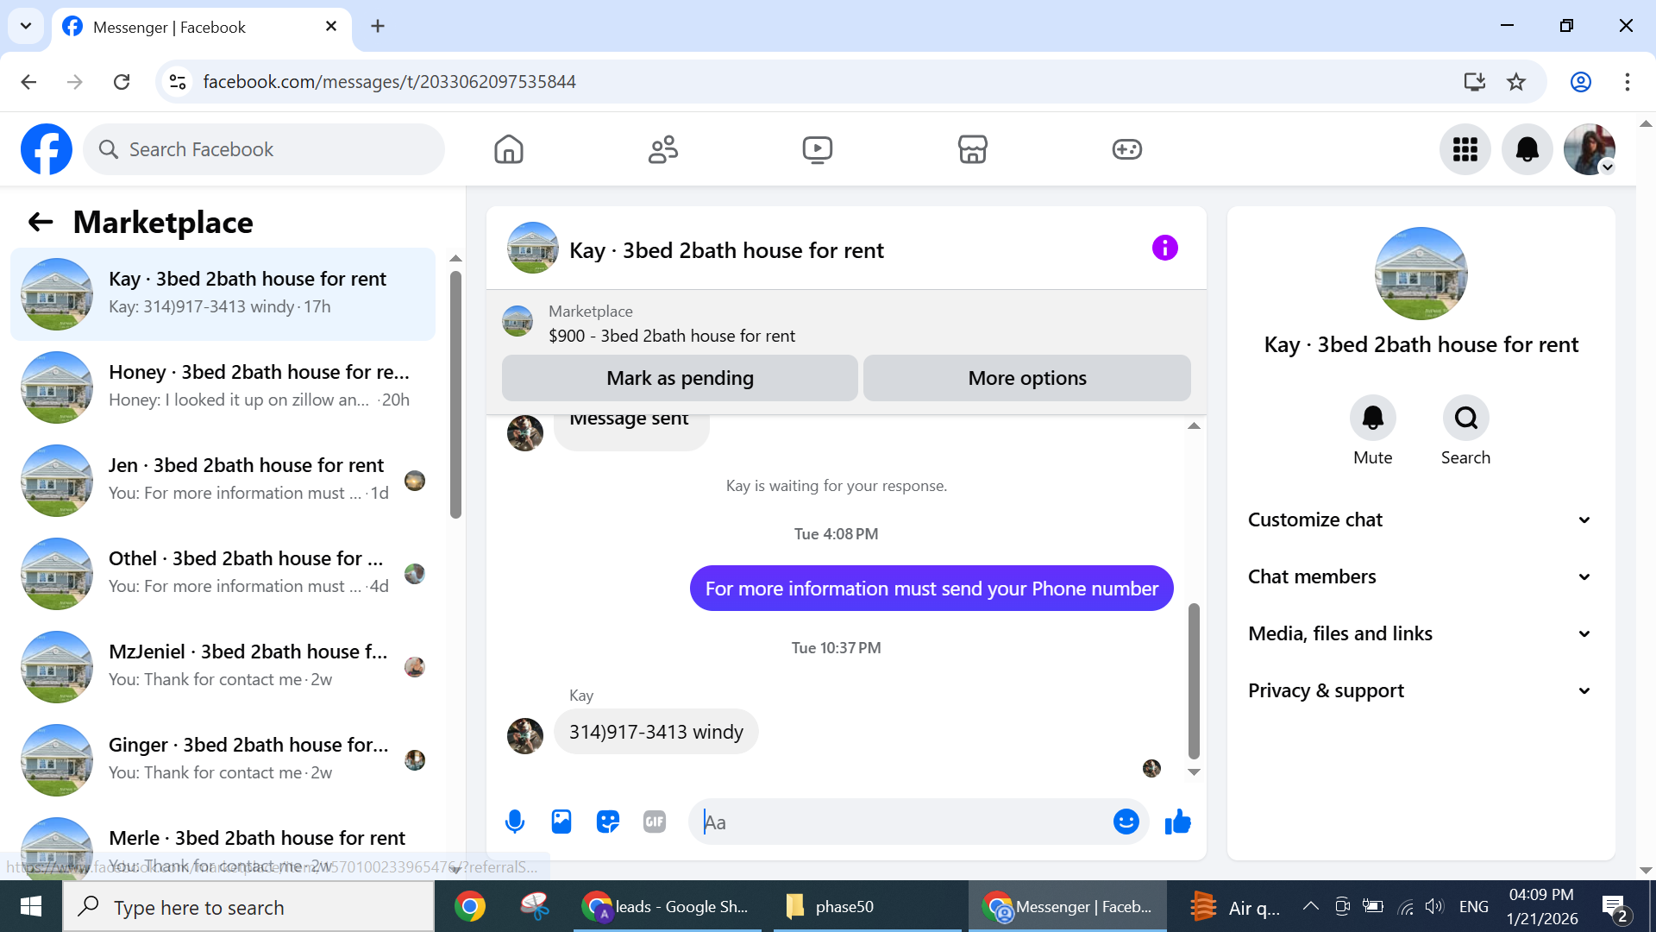Click More options for listing

click(1026, 378)
